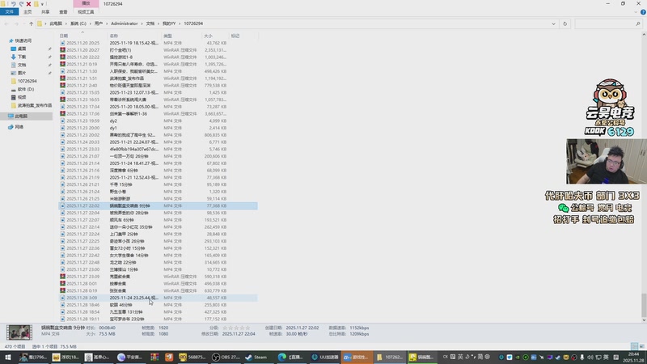The width and height of the screenshot is (647, 364).
Task: Expand the ribbon with the chevron near help
Action: click(x=636, y=12)
